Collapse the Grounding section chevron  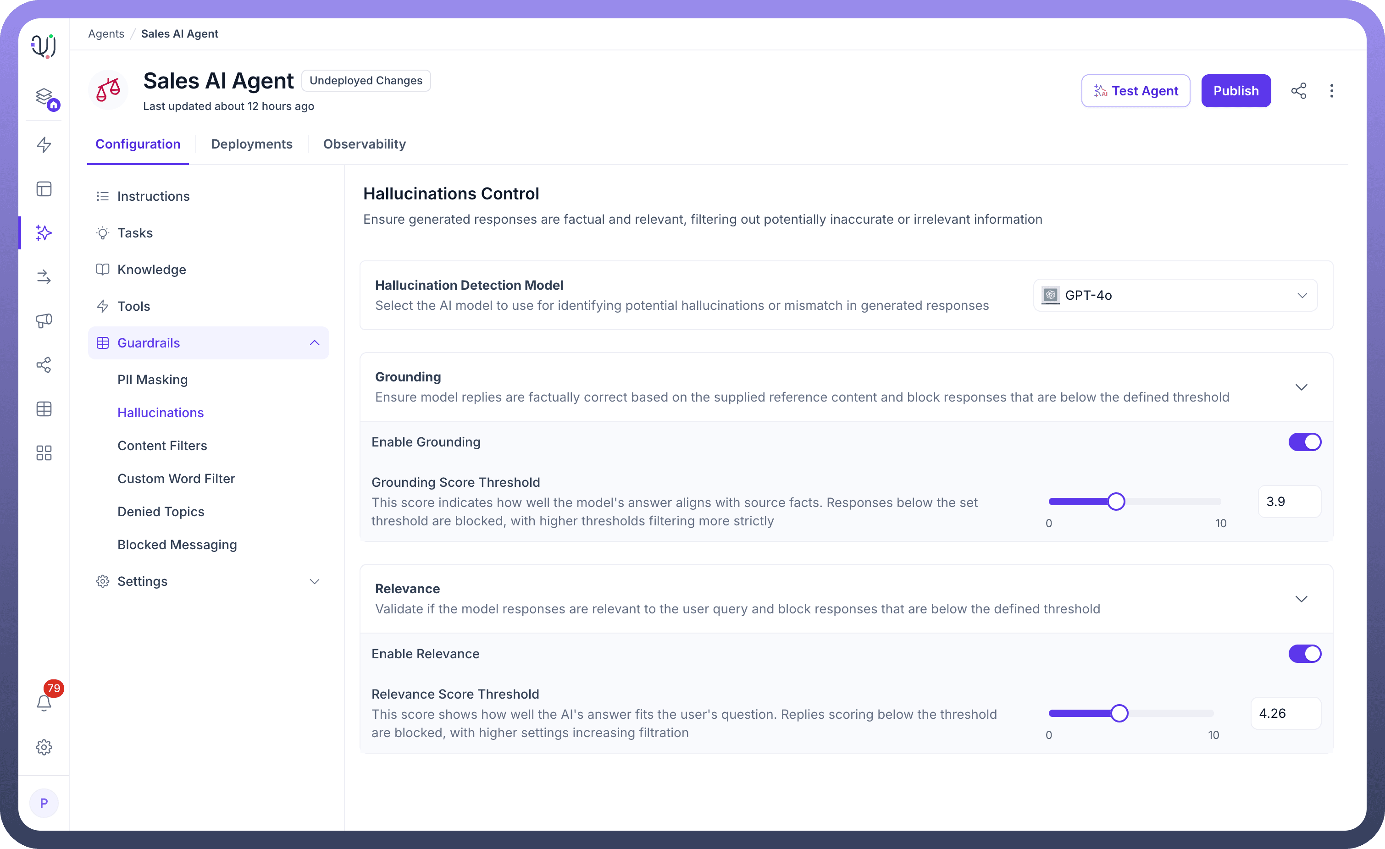pos(1301,387)
